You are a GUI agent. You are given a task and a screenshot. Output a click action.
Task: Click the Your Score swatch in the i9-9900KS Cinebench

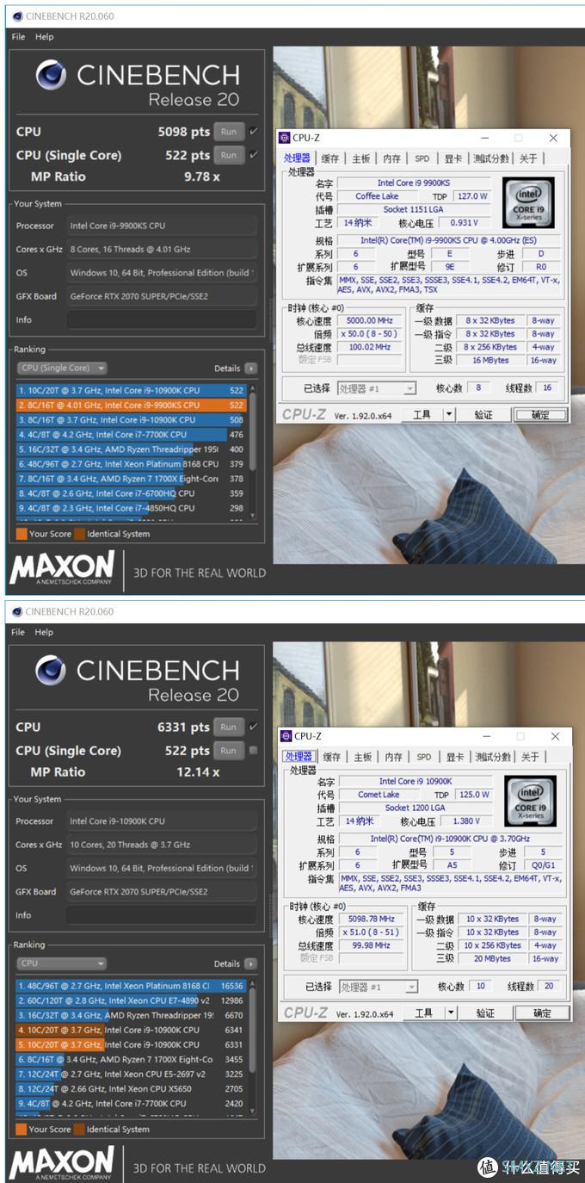(21, 534)
